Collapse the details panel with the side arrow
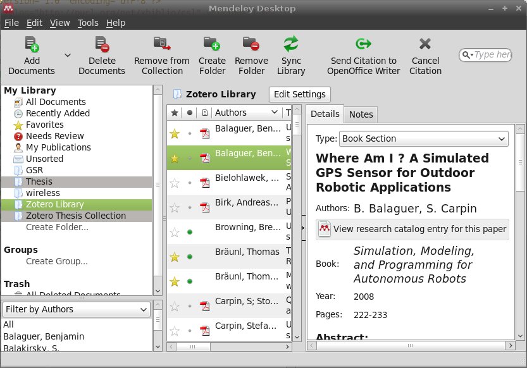 303,228
